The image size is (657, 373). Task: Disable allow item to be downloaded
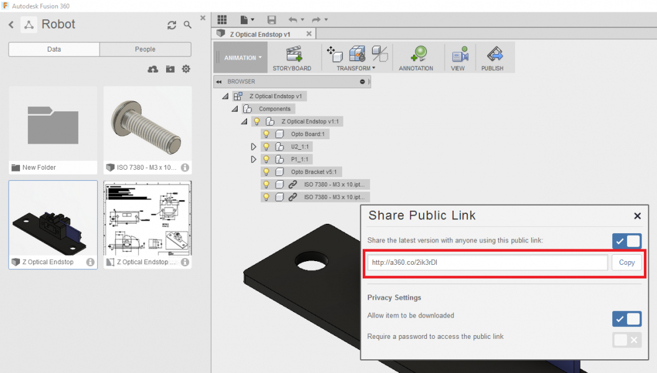click(627, 319)
